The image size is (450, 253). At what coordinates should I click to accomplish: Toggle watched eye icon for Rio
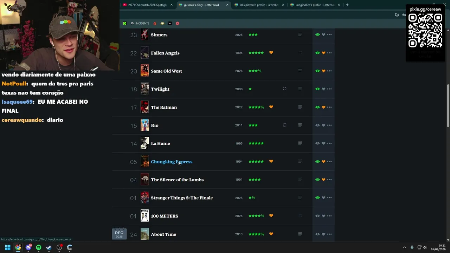(317, 125)
